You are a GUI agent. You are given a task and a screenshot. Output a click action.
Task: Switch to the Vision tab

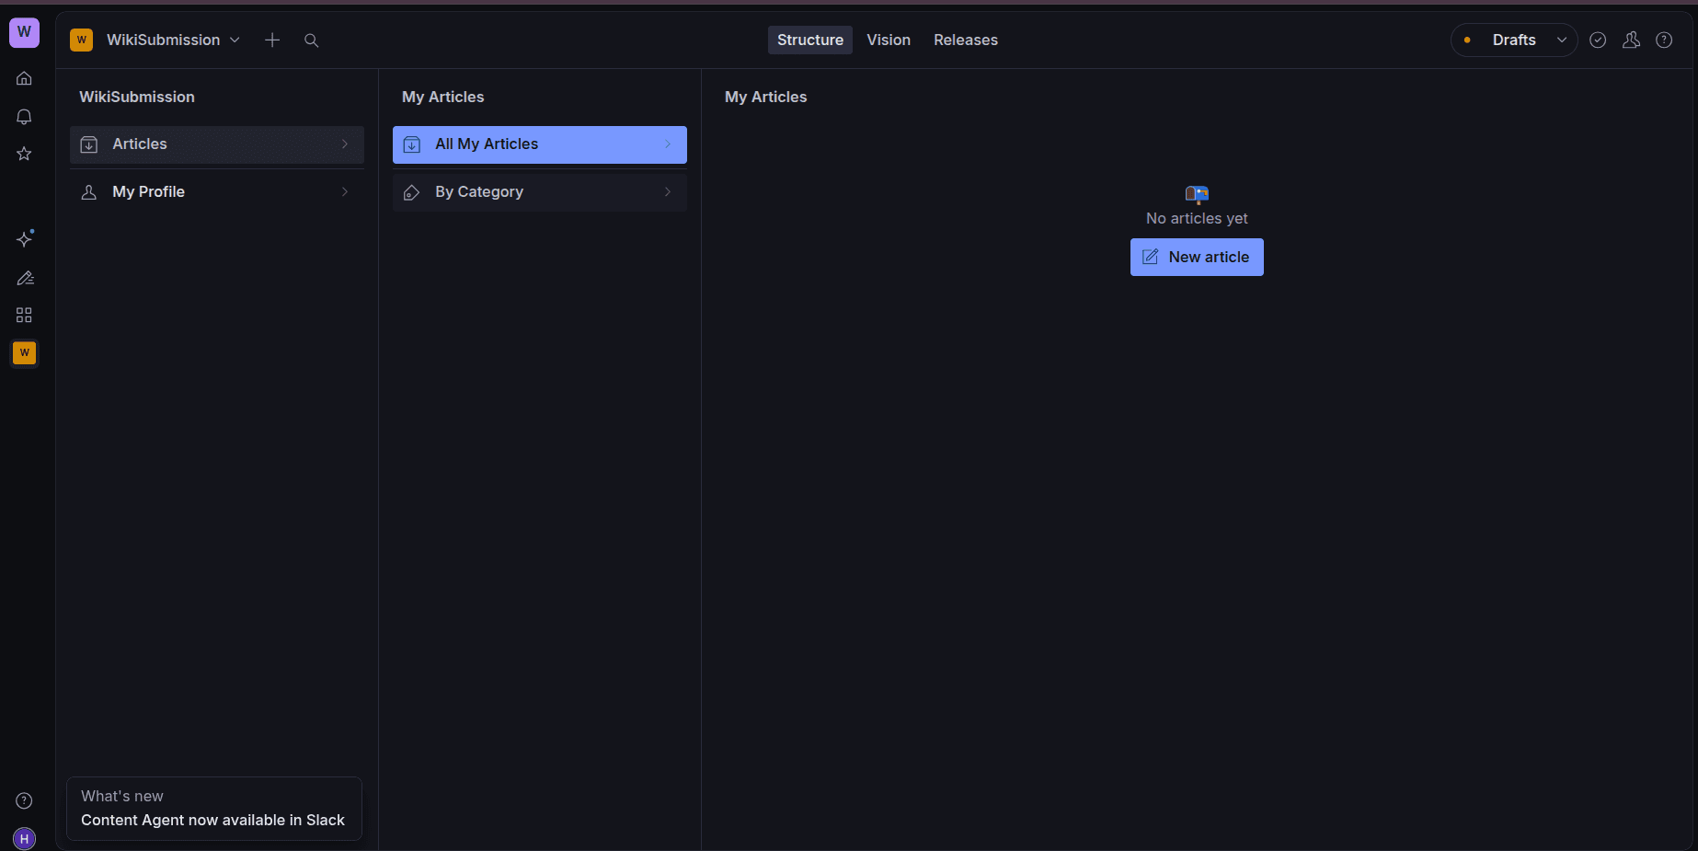pos(889,40)
